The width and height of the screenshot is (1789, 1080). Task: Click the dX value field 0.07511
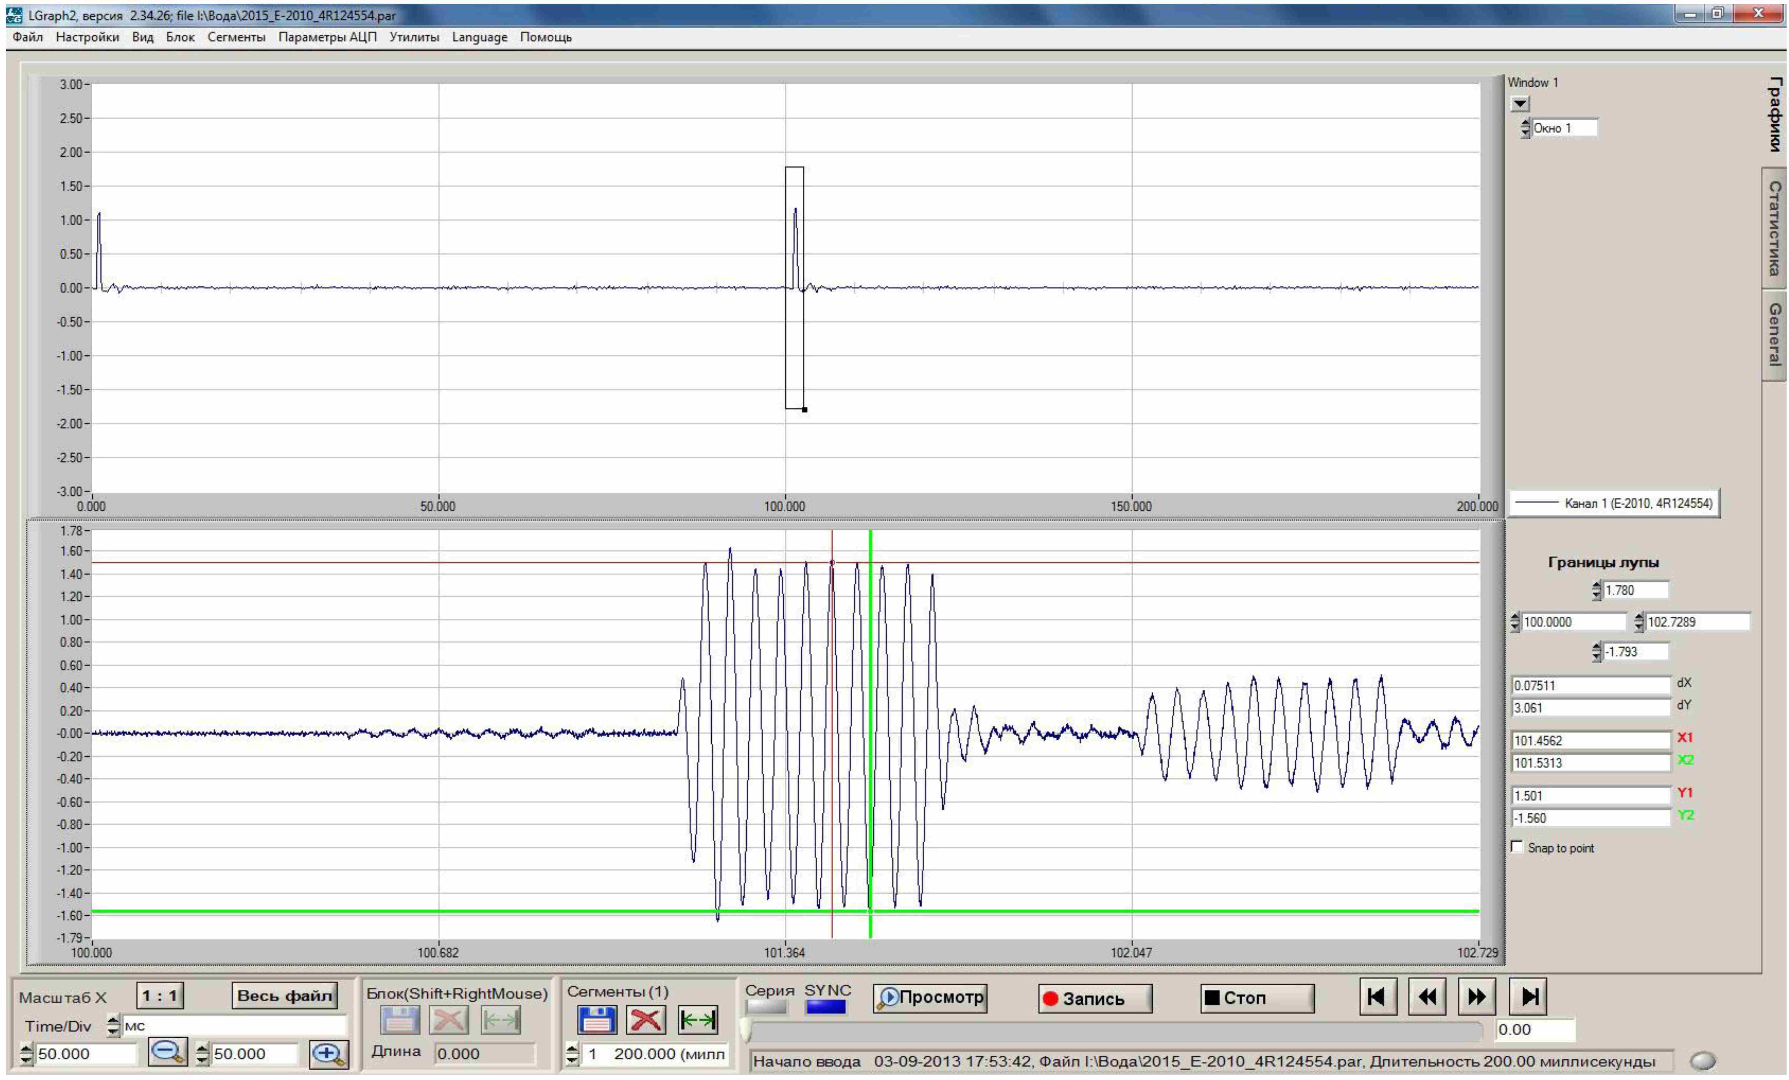[x=1591, y=685]
